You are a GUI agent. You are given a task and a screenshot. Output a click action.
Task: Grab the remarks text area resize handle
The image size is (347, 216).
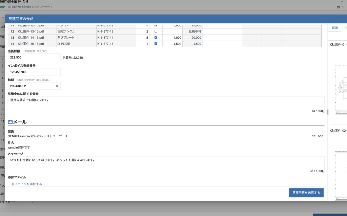tap(323, 112)
